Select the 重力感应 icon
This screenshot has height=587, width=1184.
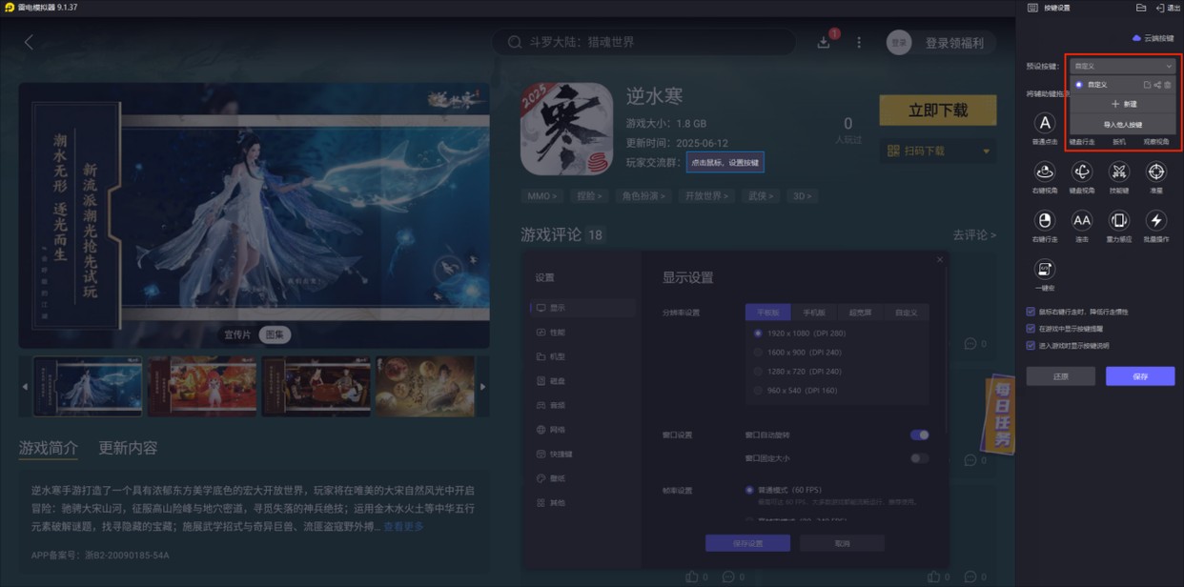[x=1118, y=221]
